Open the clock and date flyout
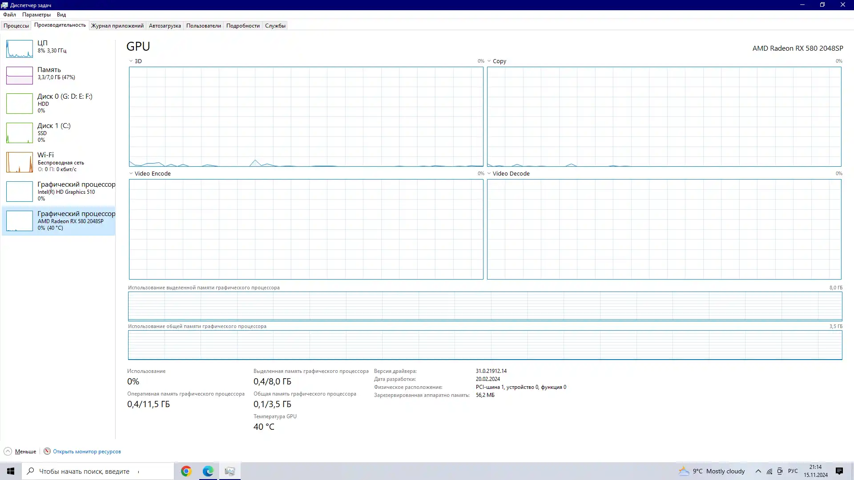The image size is (854, 480). 816,471
